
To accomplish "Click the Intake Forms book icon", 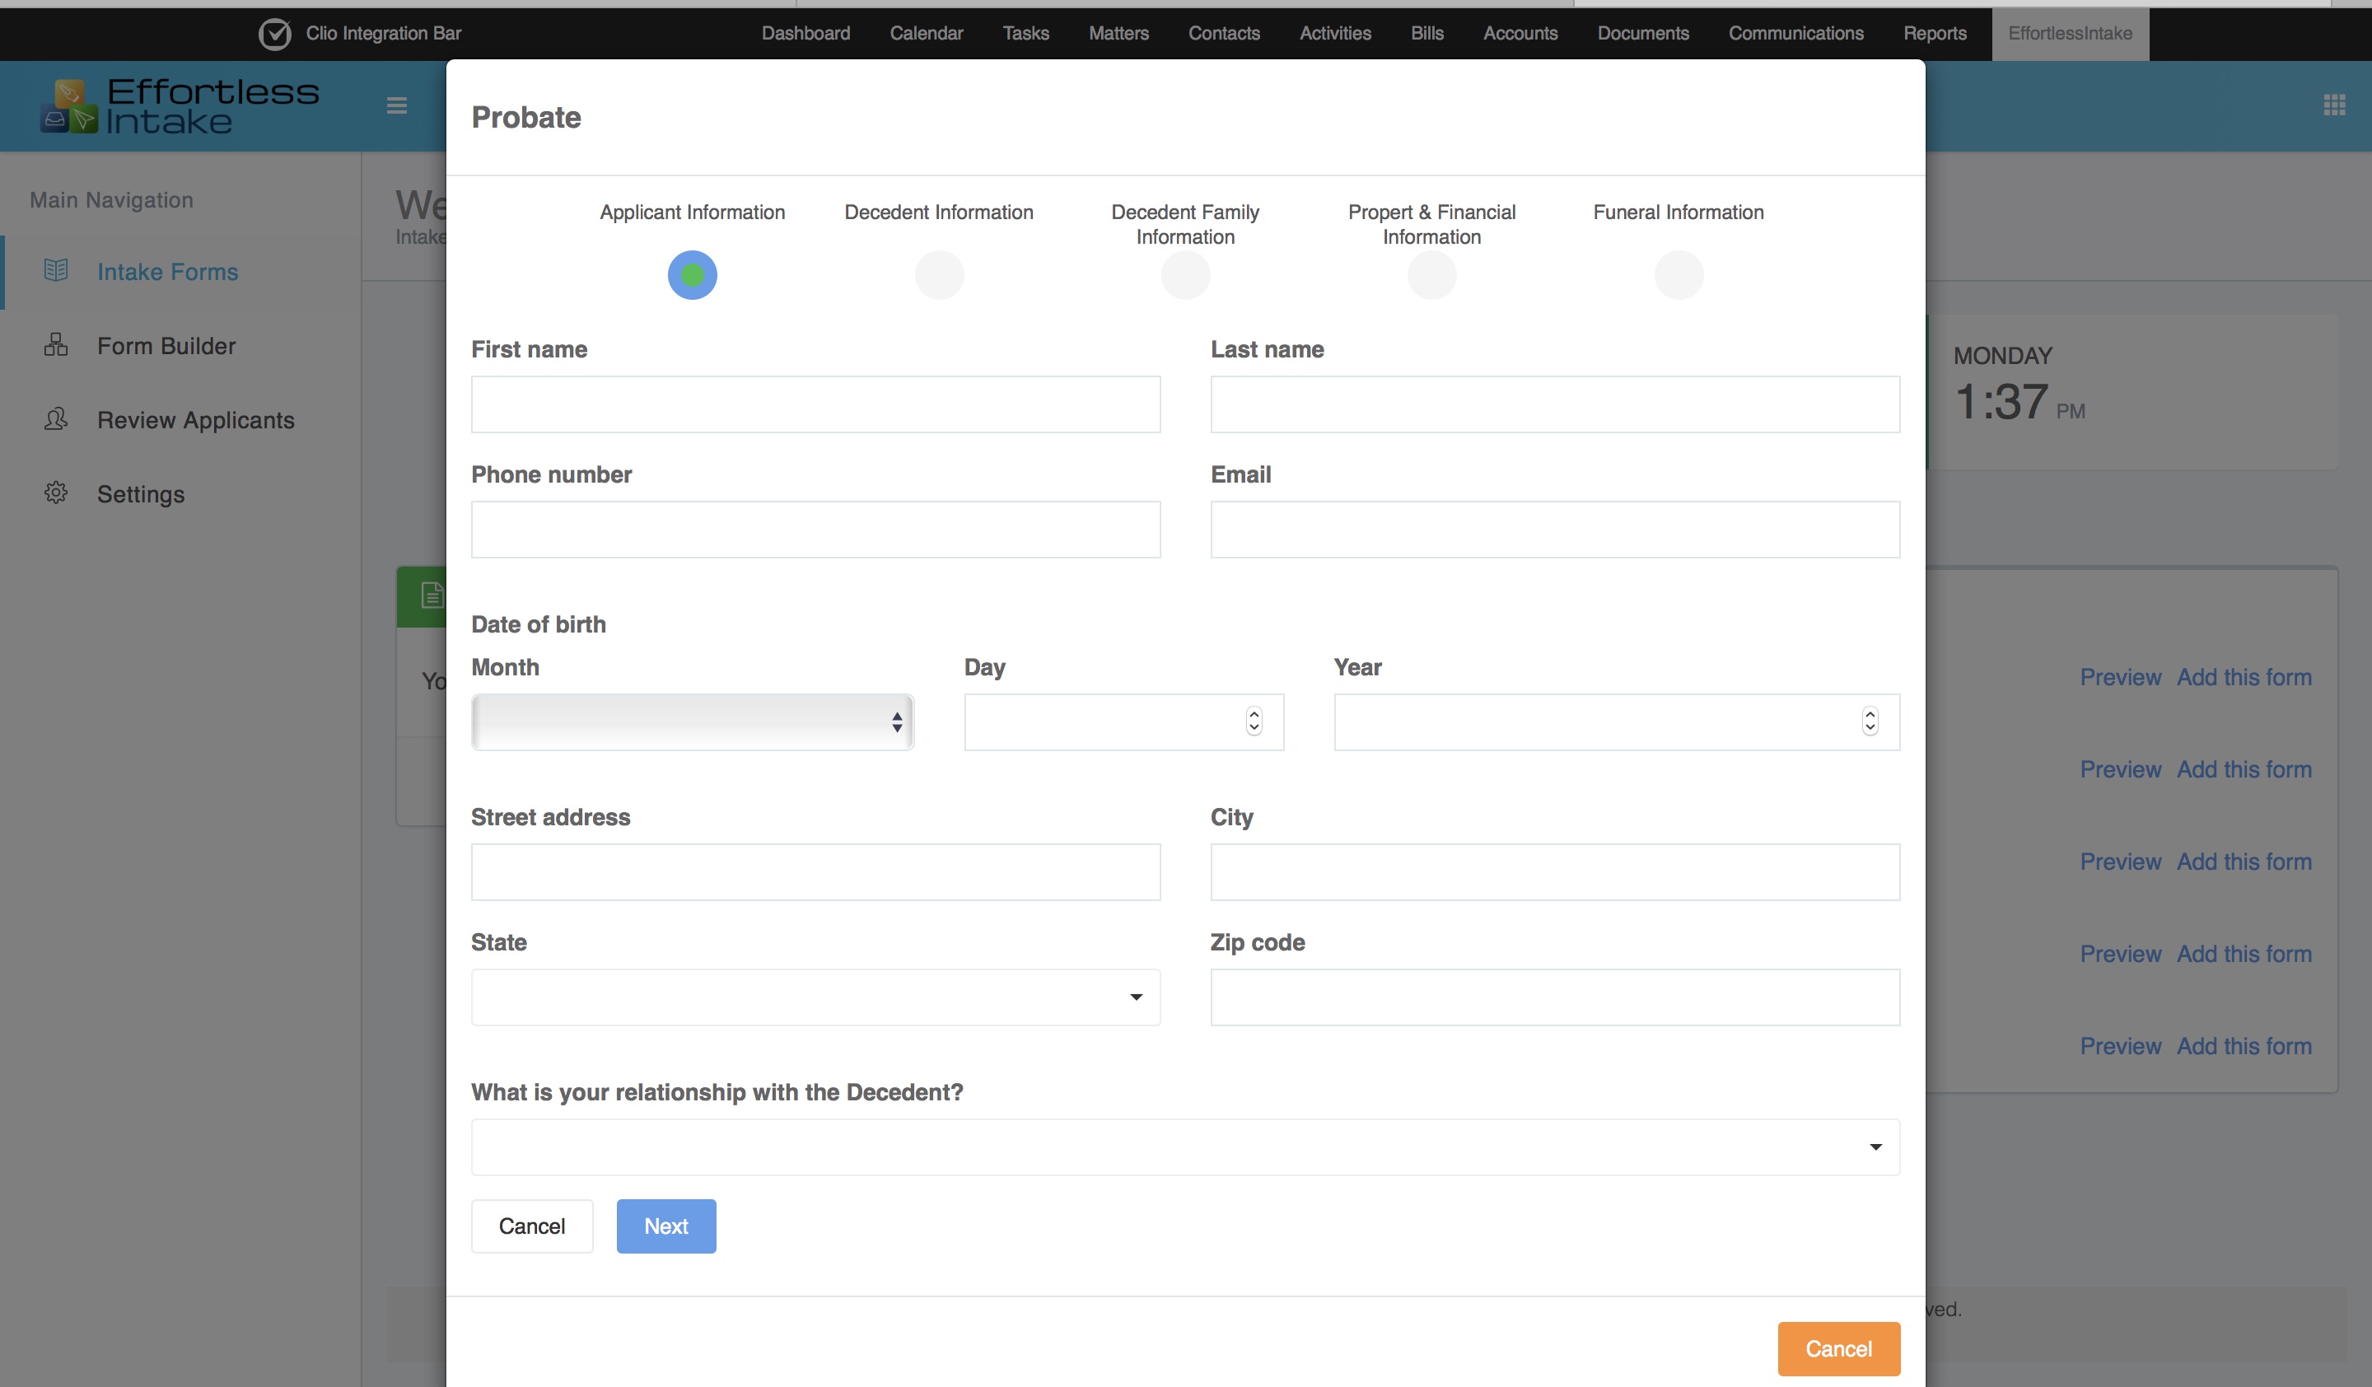I will tap(57, 271).
